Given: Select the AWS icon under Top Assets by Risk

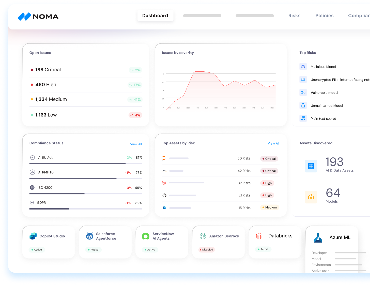Looking at the screenshot, I should point(164,170).
